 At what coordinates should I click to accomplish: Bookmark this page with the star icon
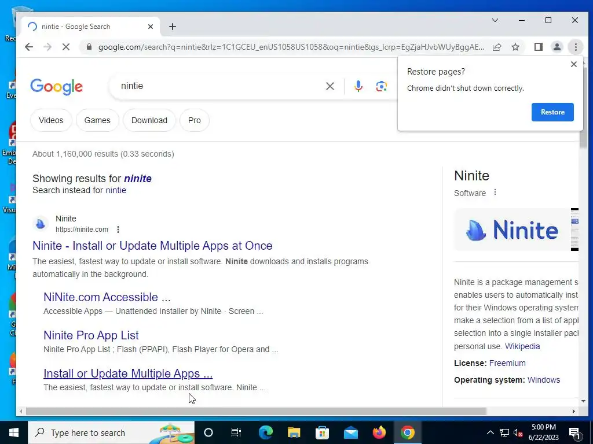click(515, 47)
